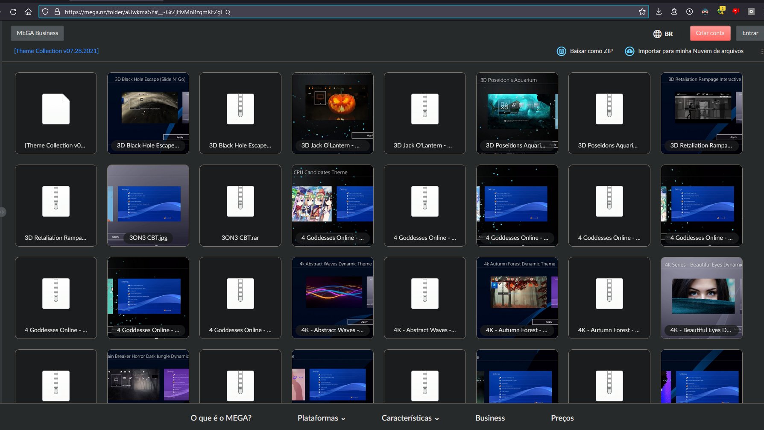The width and height of the screenshot is (764, 430).
Task: Click Criar conta to sign up
Action: [x=710, y=33]
